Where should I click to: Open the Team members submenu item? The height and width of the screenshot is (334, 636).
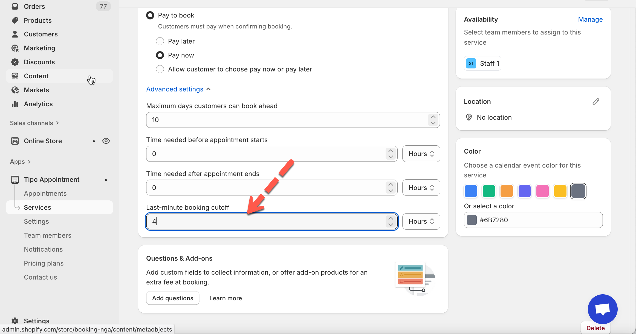(x=48, y=235)
